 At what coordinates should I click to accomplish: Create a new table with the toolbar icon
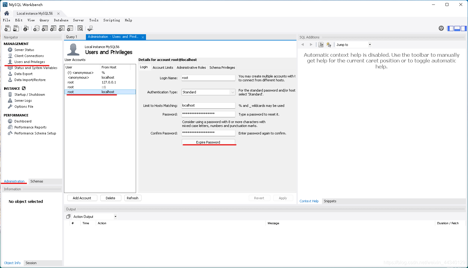click(45, 28)
